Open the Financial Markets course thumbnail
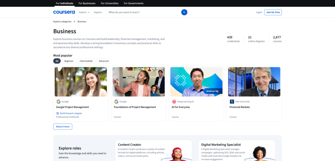Viewport: 335px width, 161px height. (254, 82)
